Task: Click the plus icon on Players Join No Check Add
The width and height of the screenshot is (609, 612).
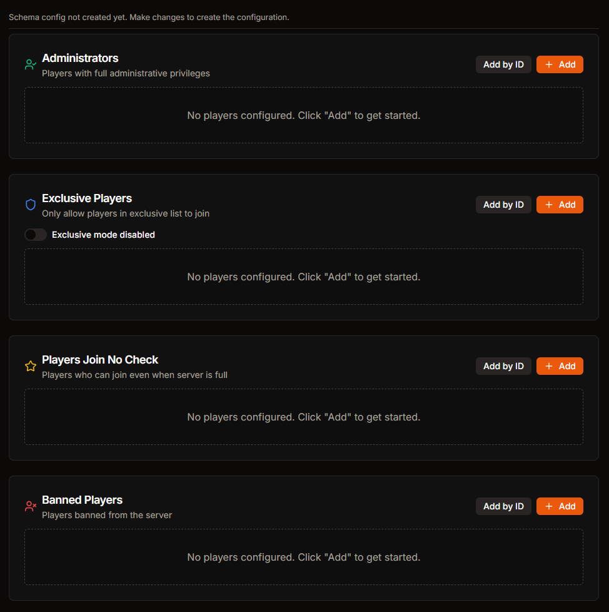Action: (x=550, y=365)
